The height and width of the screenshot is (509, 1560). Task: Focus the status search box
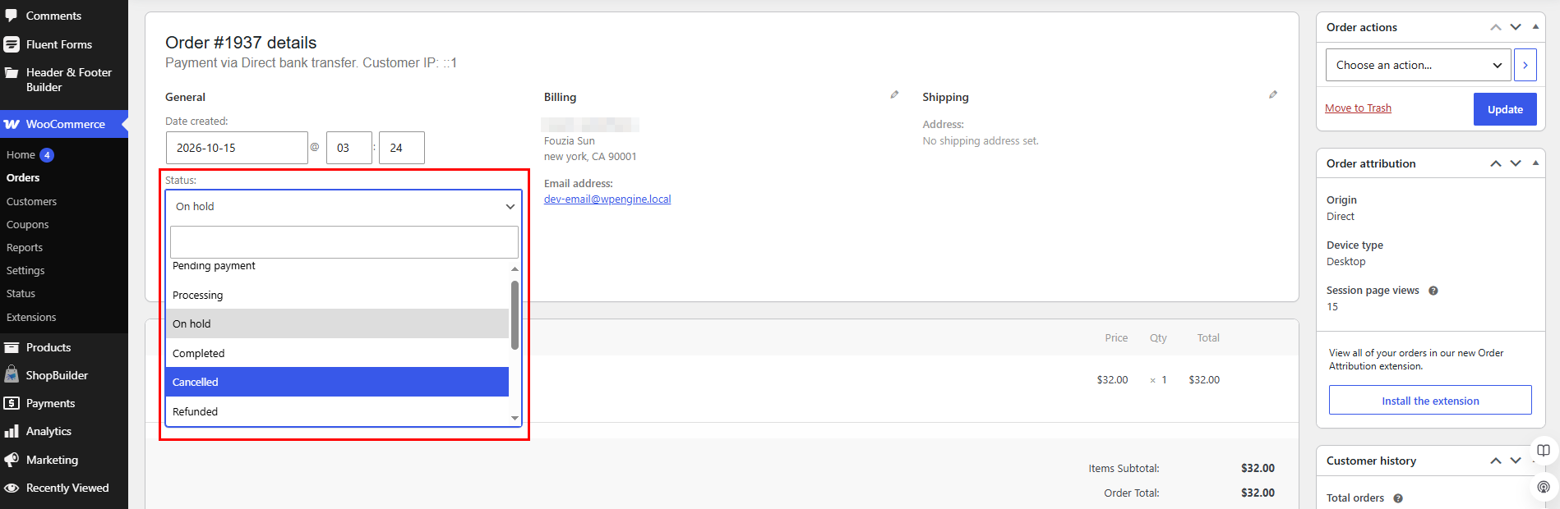(344, 242)
